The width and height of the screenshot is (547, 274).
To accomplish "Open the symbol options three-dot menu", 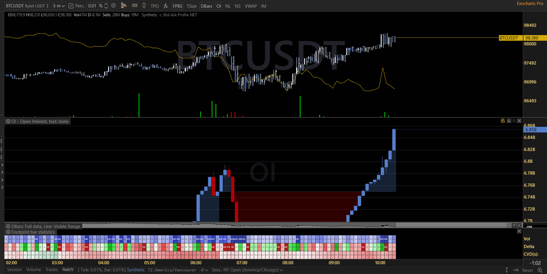I will coord(47,6).
